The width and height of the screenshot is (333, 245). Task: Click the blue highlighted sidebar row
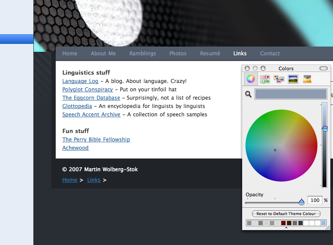(17, 39)
